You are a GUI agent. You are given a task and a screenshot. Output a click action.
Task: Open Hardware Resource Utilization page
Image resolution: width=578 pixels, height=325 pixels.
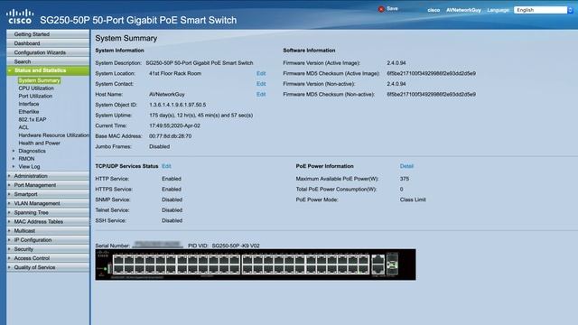pyautogui.click(x=54, y=135)
